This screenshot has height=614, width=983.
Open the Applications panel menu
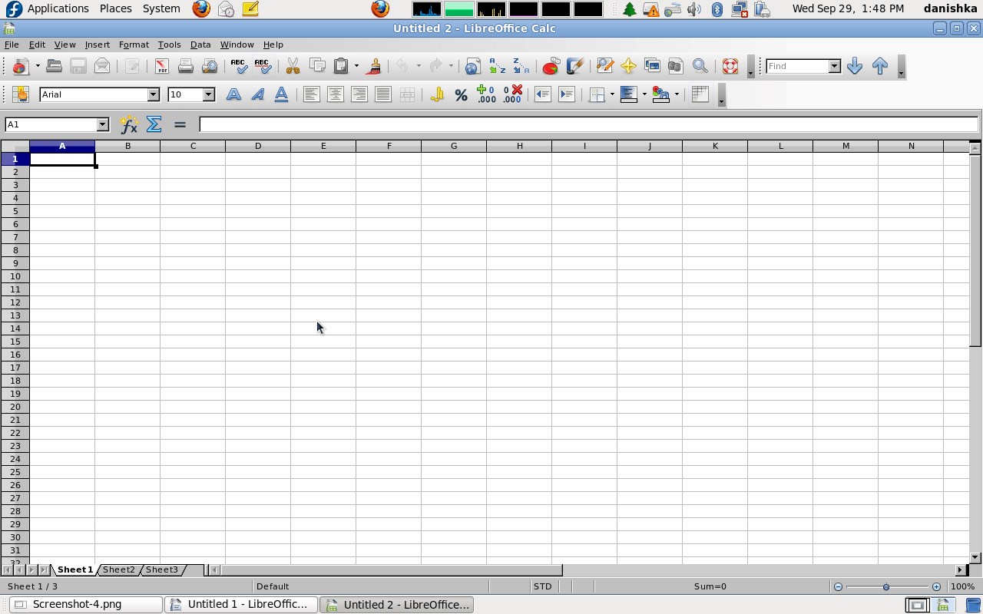tap(58, 8)
